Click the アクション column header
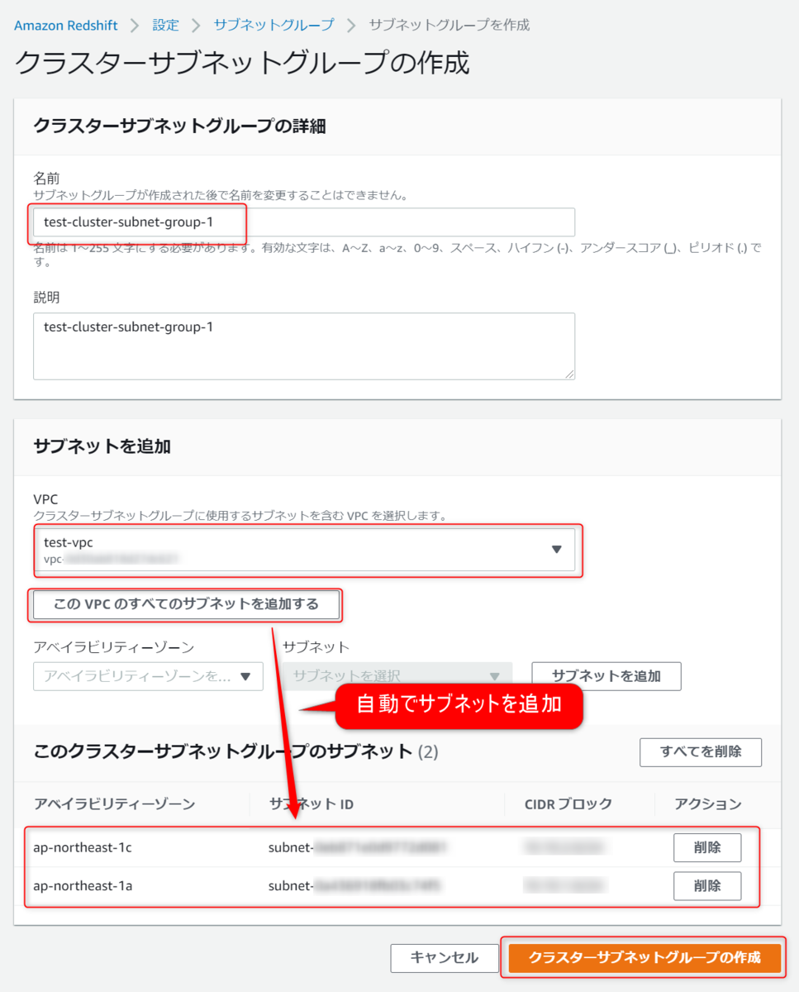The image size is (799, 992). click(708, 804)
